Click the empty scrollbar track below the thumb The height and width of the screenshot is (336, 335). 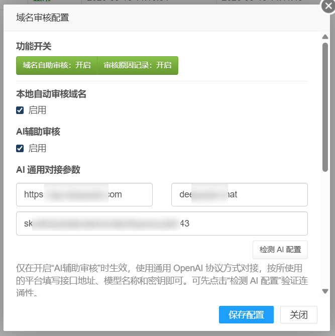[x=325, y=231]
